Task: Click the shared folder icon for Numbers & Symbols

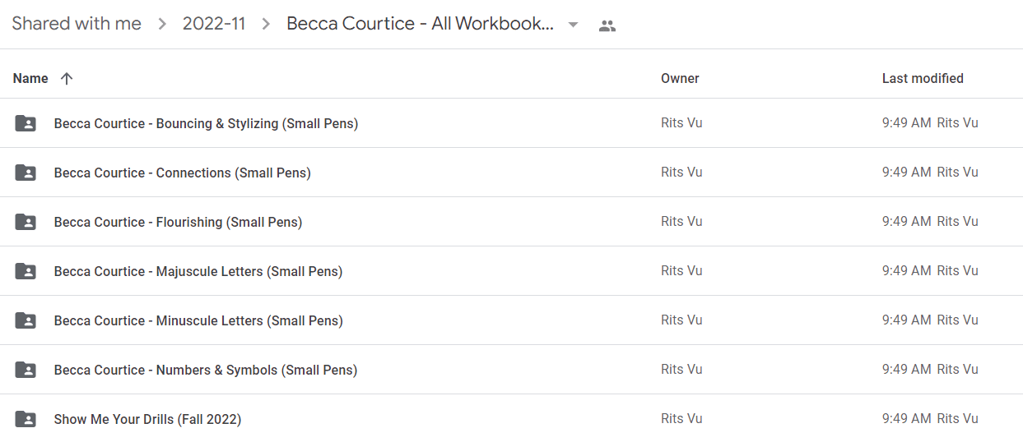Action: (26, 370)
